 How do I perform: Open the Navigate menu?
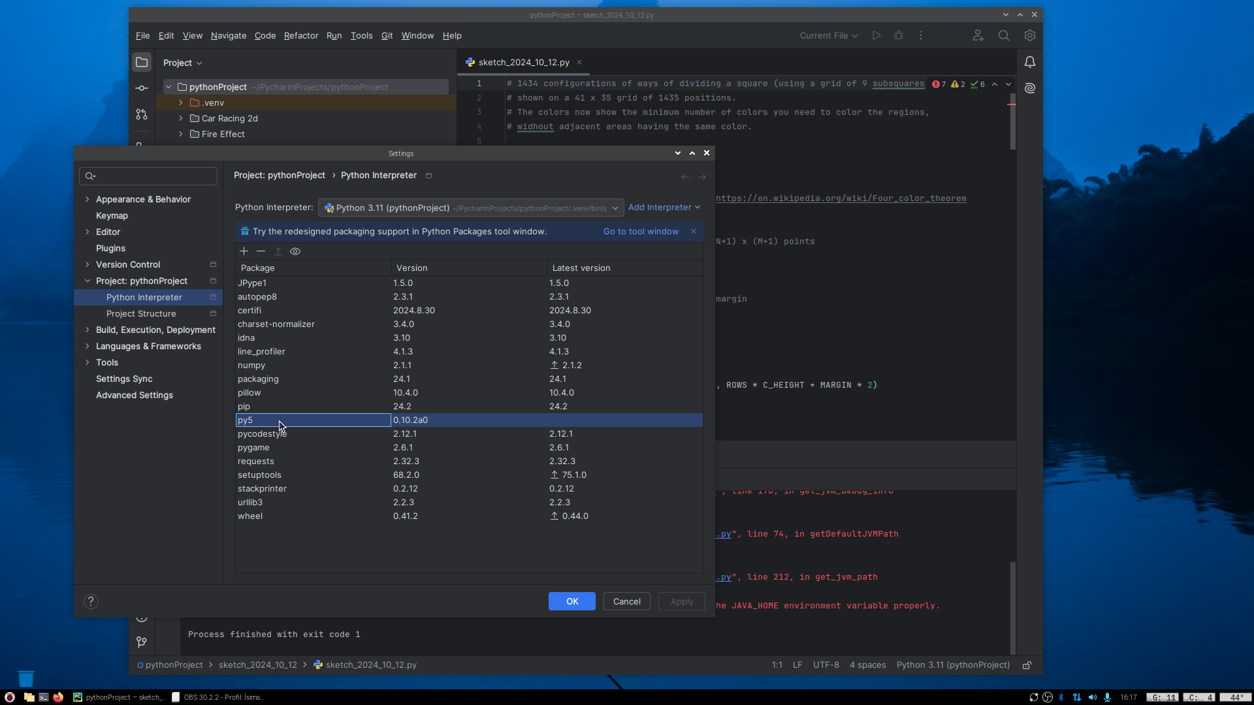(x=229, y=36)
